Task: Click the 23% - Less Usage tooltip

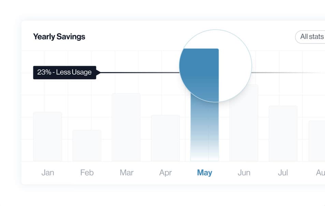Action: tap(65, 73)
